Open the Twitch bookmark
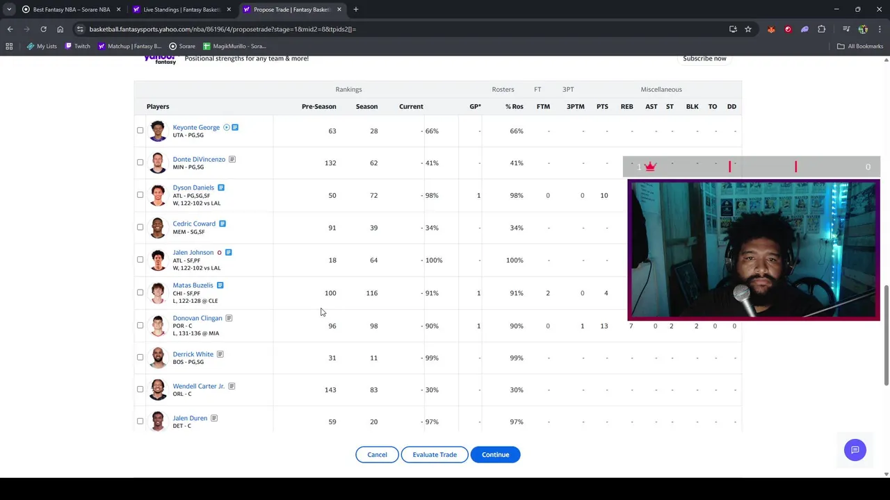Screen dimensions: 890x500 (x=77, y=47)
